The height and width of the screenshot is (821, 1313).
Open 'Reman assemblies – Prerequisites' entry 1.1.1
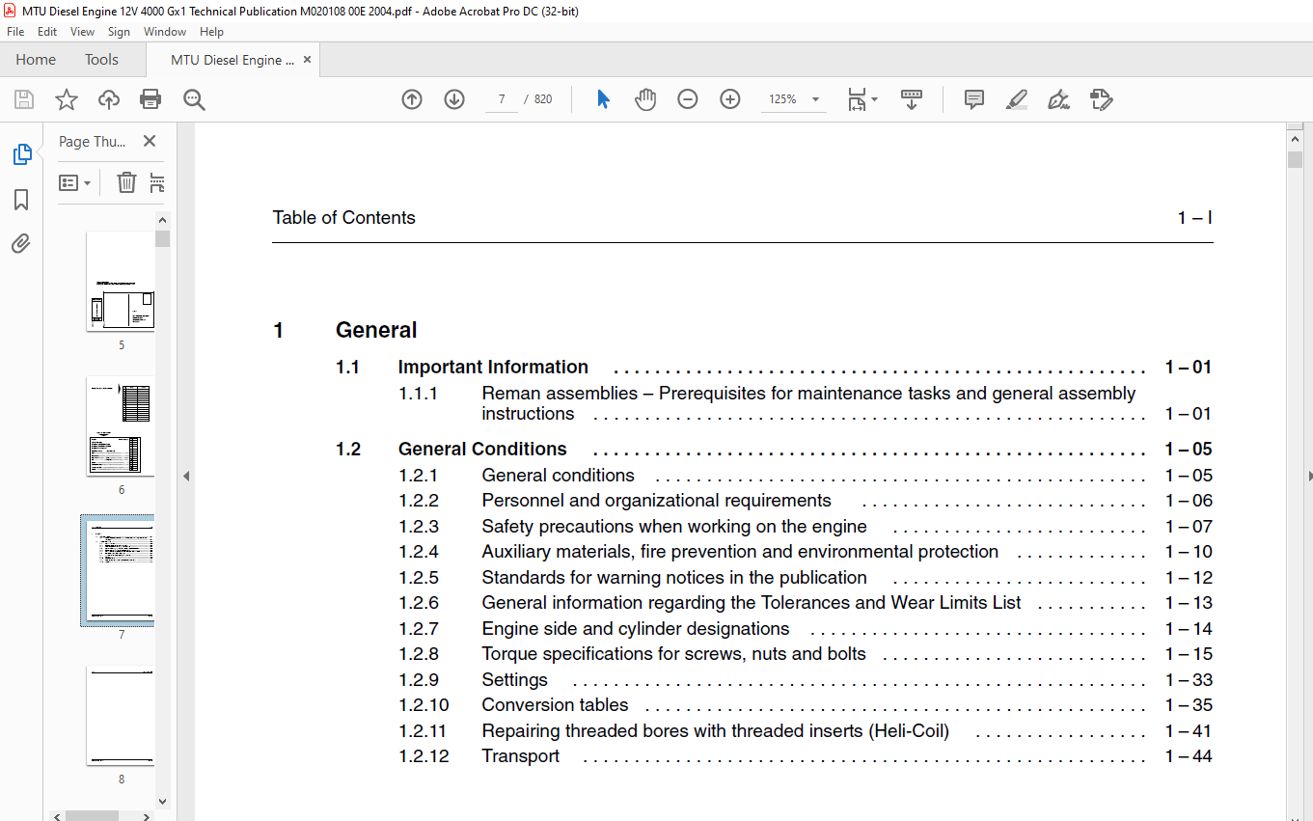click(x=808, y=403)
